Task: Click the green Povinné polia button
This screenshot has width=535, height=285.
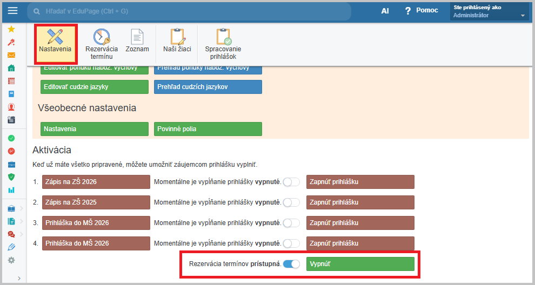Action: click(x=208, y=129)
